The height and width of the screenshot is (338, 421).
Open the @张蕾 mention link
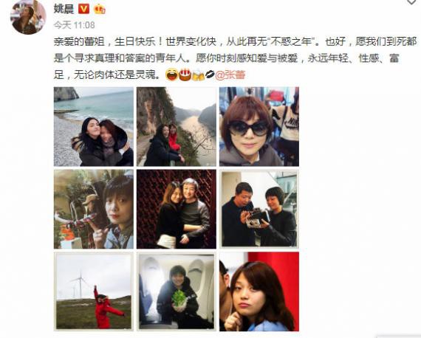[x=230, y=75]
